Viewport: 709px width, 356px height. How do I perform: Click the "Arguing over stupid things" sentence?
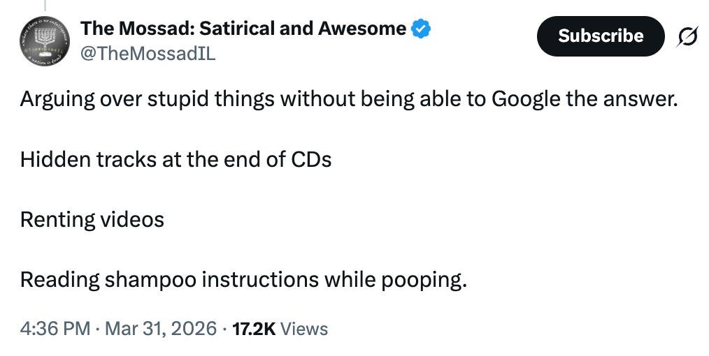tap(349, 98)
